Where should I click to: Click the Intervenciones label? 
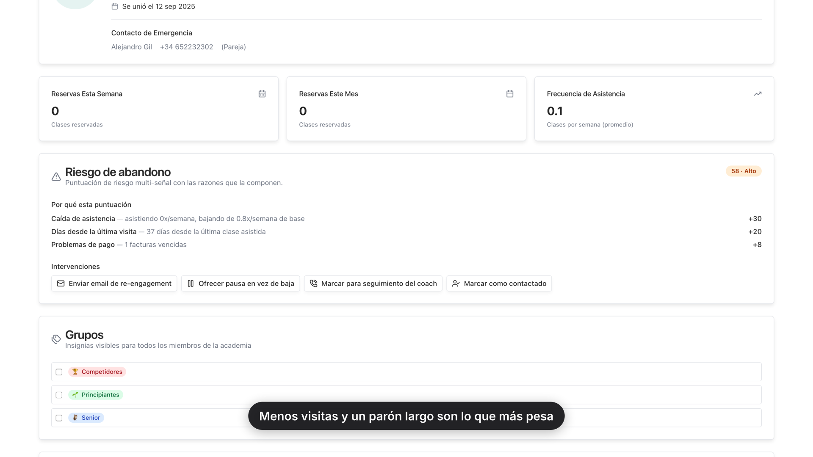pyautogui.click(x=75, y=267)
